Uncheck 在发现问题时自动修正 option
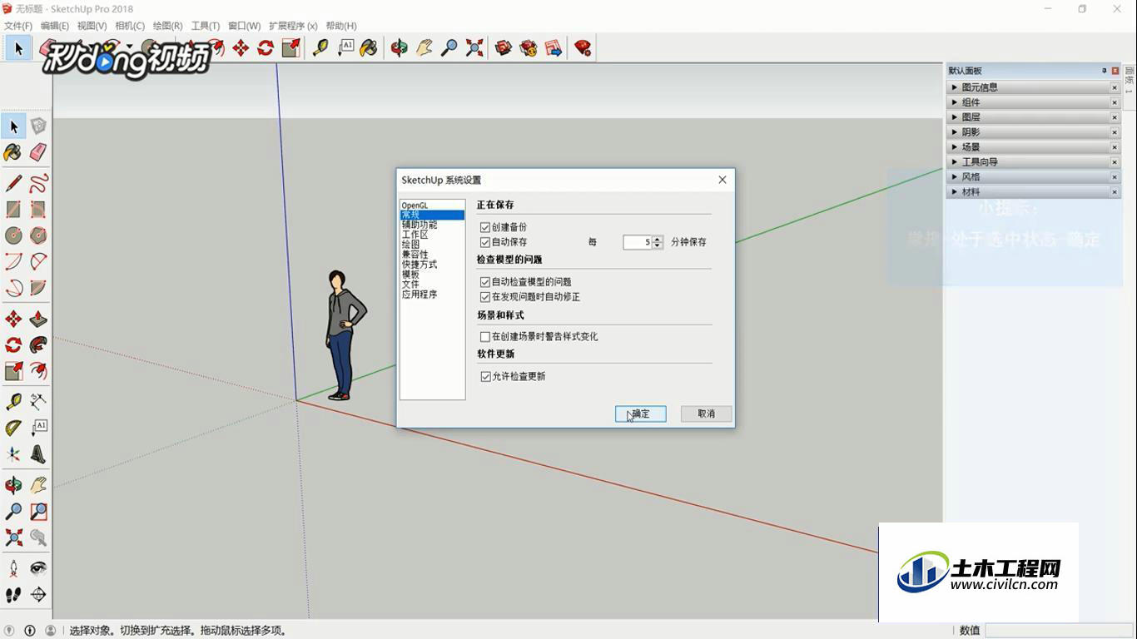The height and width of the screenshot is (639, 1137). [485, 297]
